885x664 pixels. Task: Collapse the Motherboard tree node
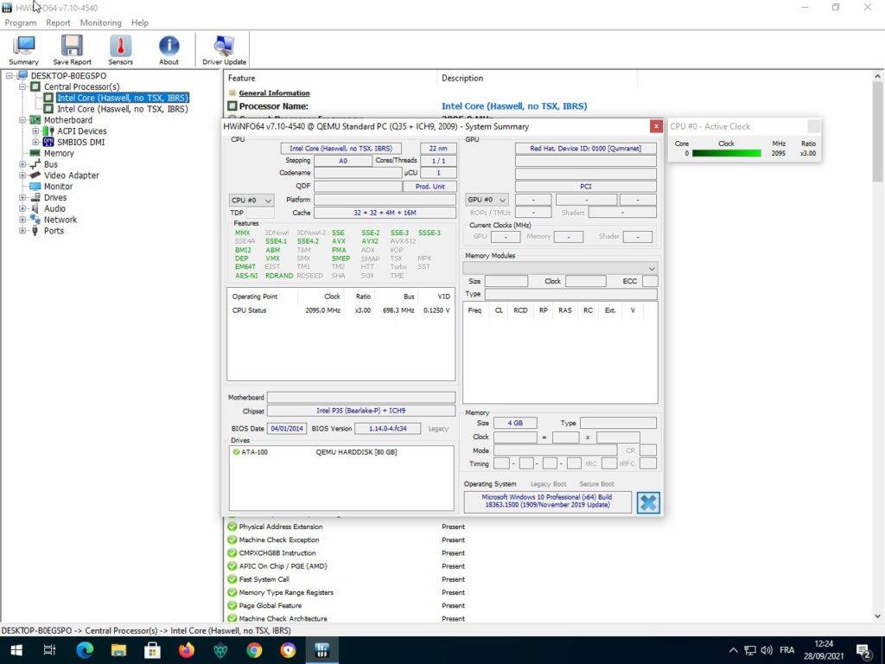click(22, 120)
